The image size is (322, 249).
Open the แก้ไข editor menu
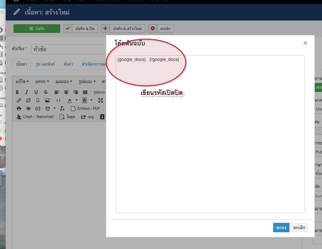click(x=22, y=81)
